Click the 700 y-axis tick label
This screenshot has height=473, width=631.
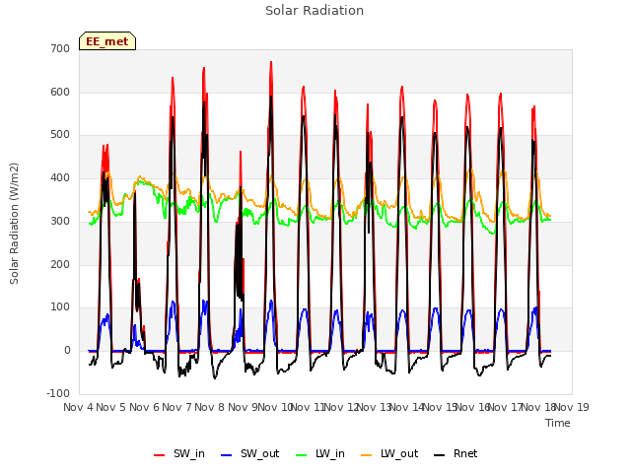coord(60,49)
